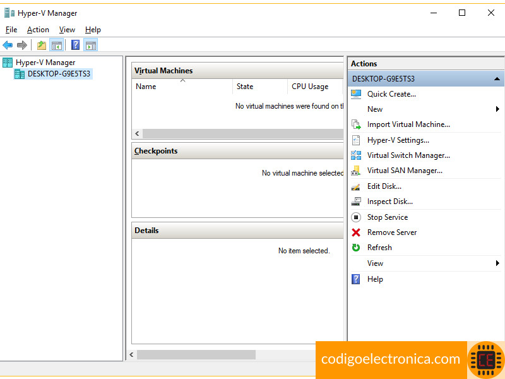This screenshot has height=379, width=505.
Task: Click the Stop Service square icon
Action: coord(356,217)
